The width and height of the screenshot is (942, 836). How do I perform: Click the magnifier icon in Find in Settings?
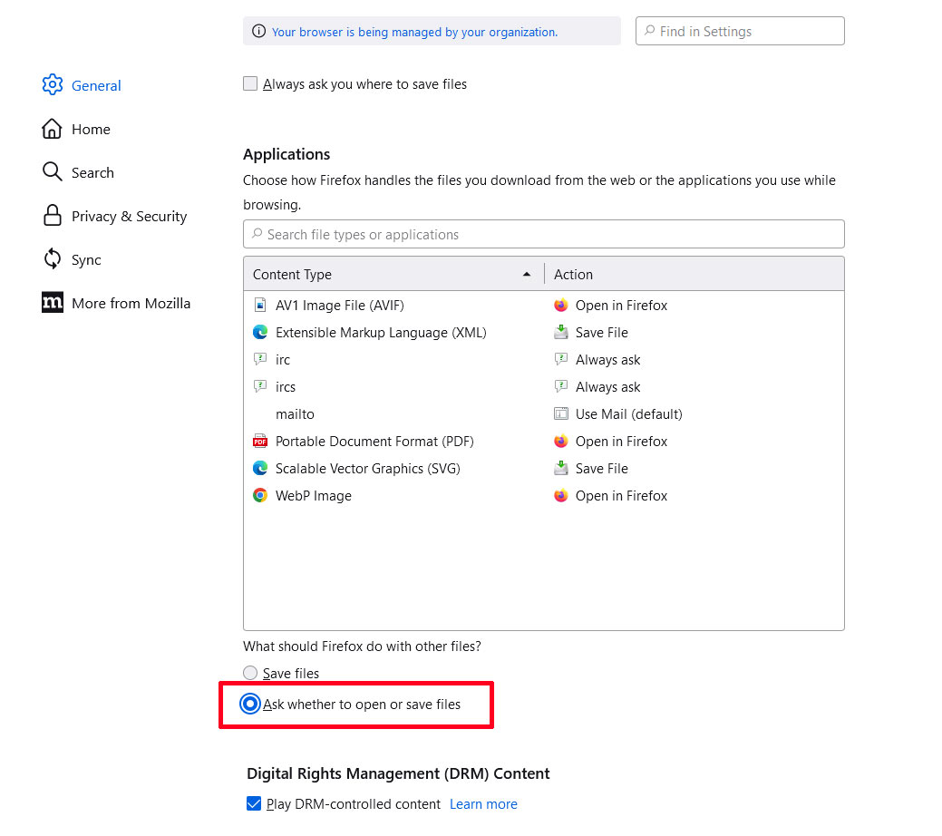649,30
